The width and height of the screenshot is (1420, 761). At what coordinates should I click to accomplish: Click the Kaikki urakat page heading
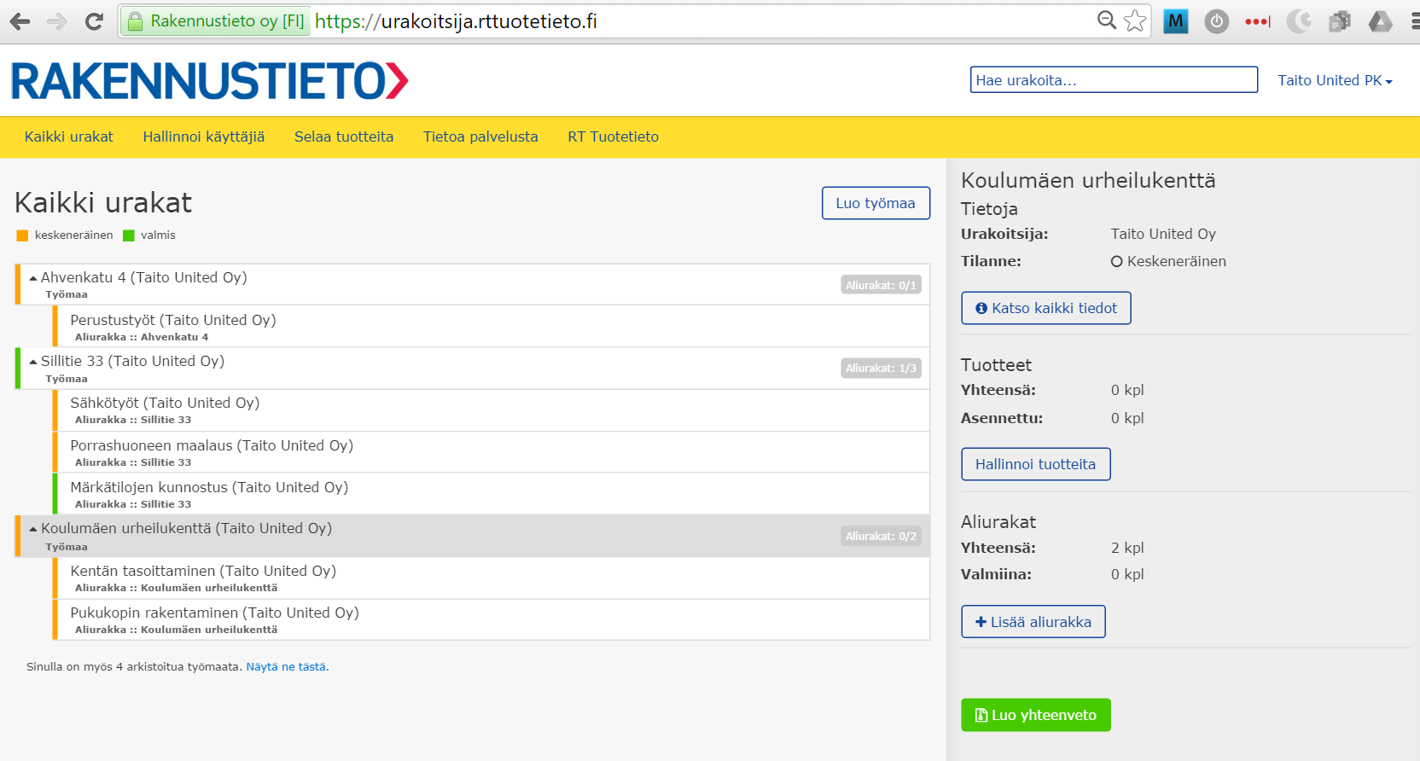(x=103, y=203)
